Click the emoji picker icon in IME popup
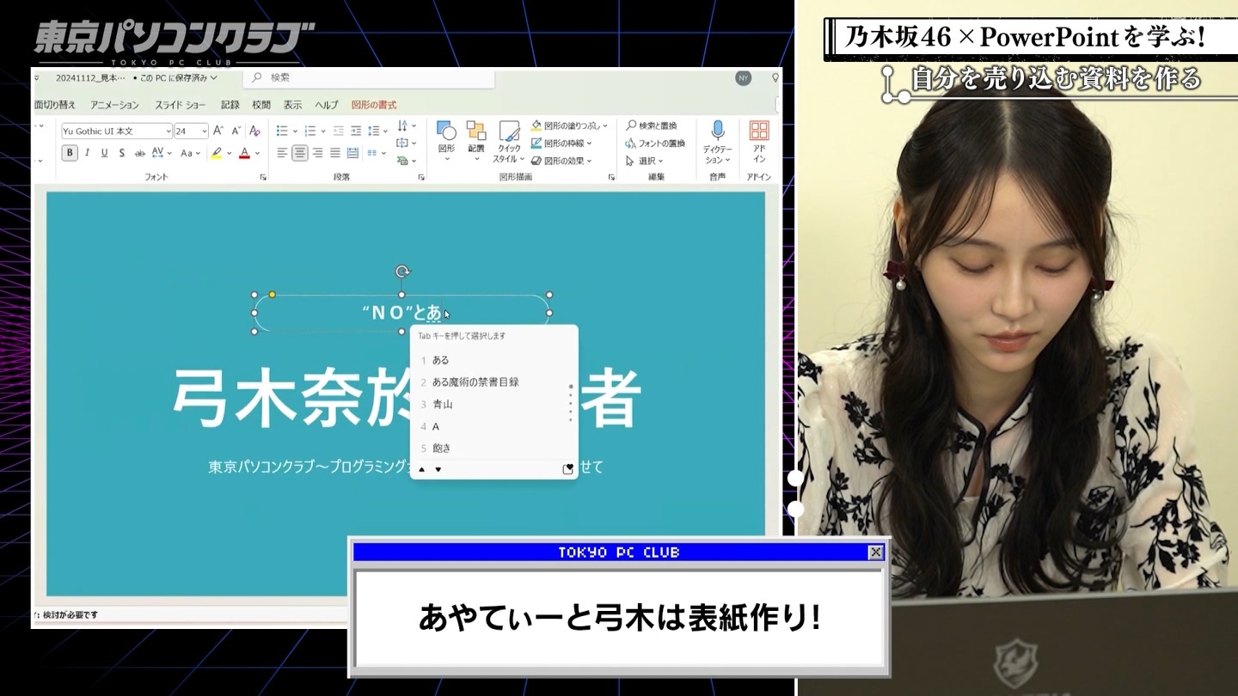Viewport: 1238px width, 696px height. (567, 469)
